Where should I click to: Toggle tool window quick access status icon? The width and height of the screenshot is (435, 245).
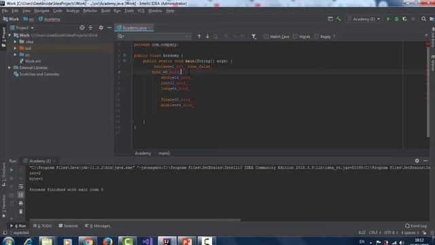pyautogui.click(x=5, y=233)
